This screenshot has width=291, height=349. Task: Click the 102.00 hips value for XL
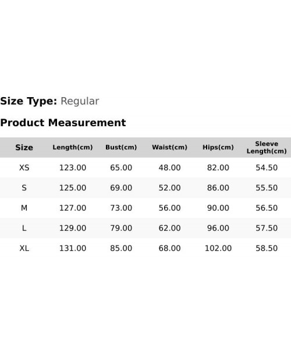tap(218, 248)
